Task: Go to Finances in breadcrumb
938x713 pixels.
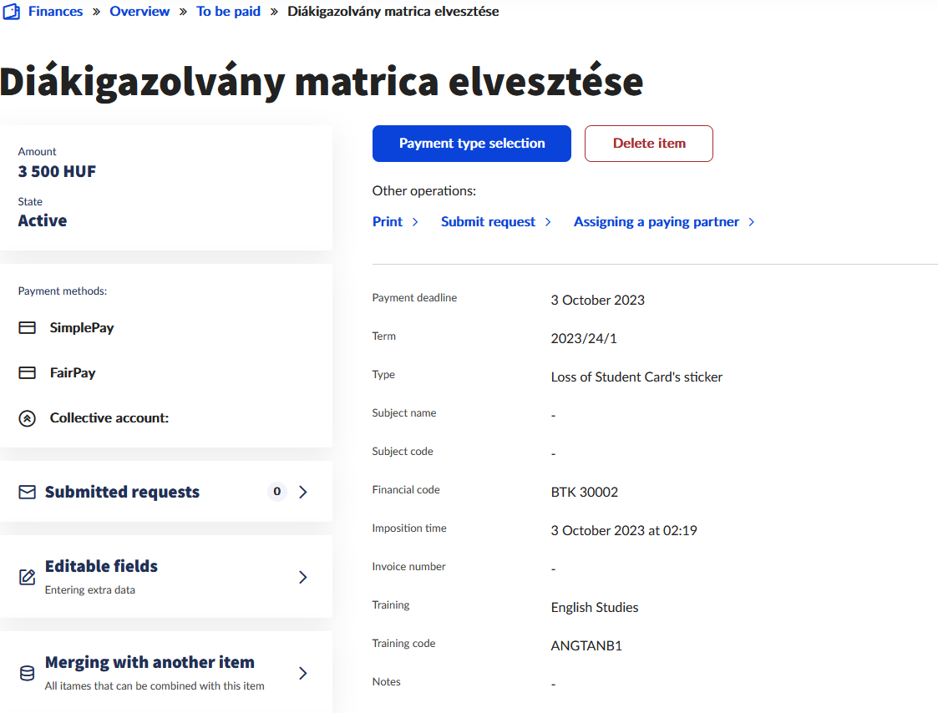Action: tap(55, 12)
